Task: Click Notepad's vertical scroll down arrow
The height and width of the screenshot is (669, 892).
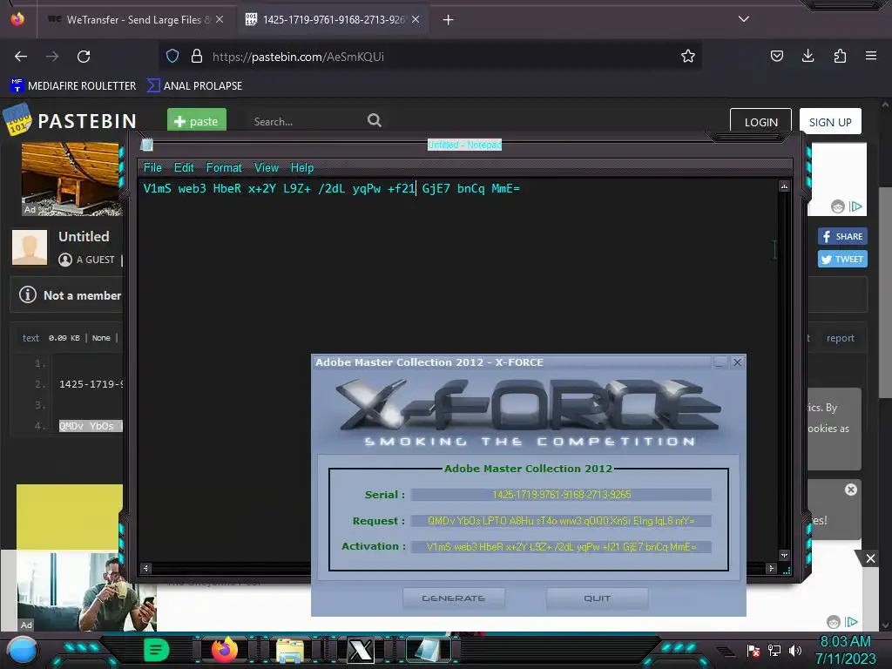Action: pyautogui.click(x=785, y=555)
